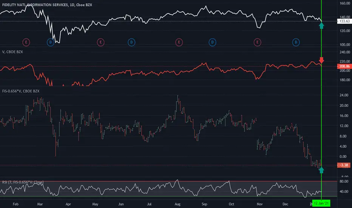Click the Oct label on time axis
This screenshot has height=208, width=352.
click(x=231, y=204)
